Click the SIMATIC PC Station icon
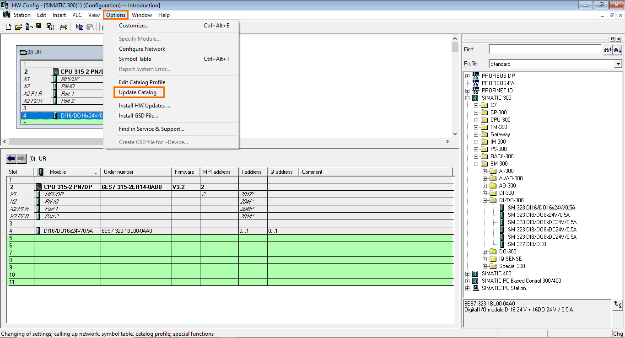625x338 pixels. click(475, 288)
